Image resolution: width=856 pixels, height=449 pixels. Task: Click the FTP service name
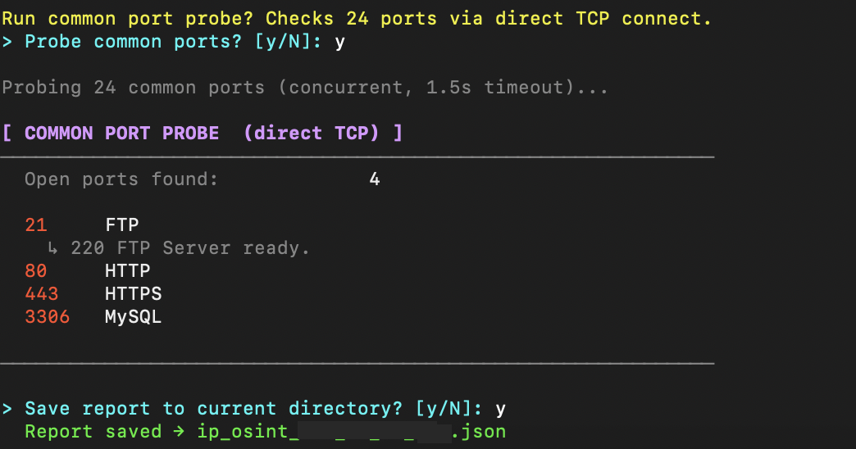pos(122,224)
